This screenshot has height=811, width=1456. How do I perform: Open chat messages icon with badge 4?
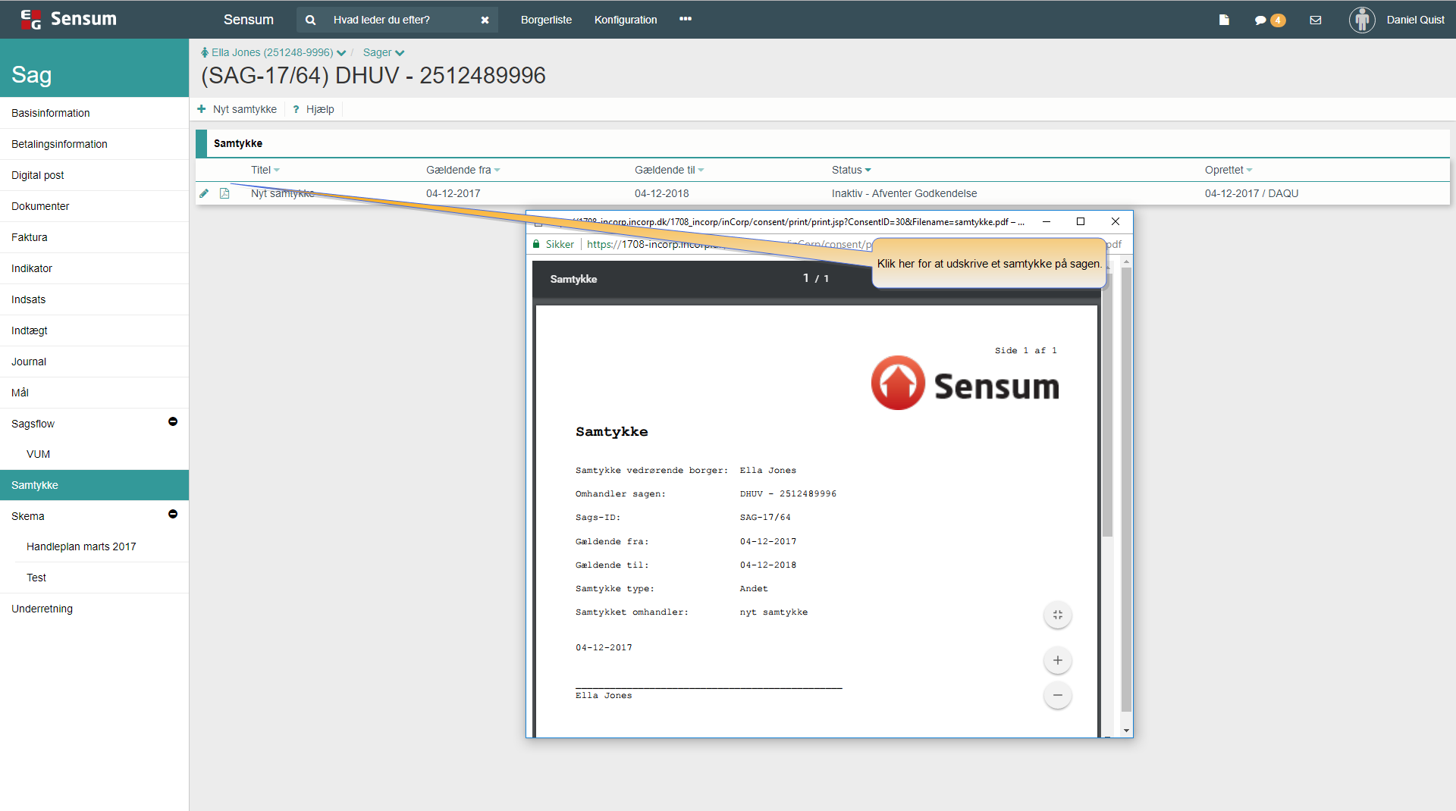[x=1269, y=20]
